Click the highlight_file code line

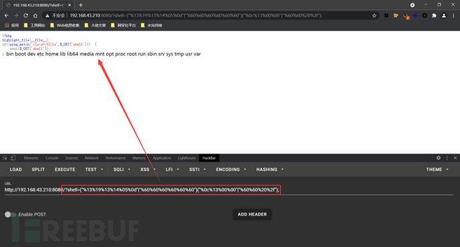[x=25, y=40]
